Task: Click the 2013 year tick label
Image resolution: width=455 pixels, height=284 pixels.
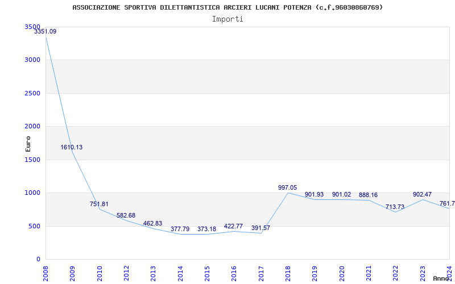Action: [x=154, y=274]
